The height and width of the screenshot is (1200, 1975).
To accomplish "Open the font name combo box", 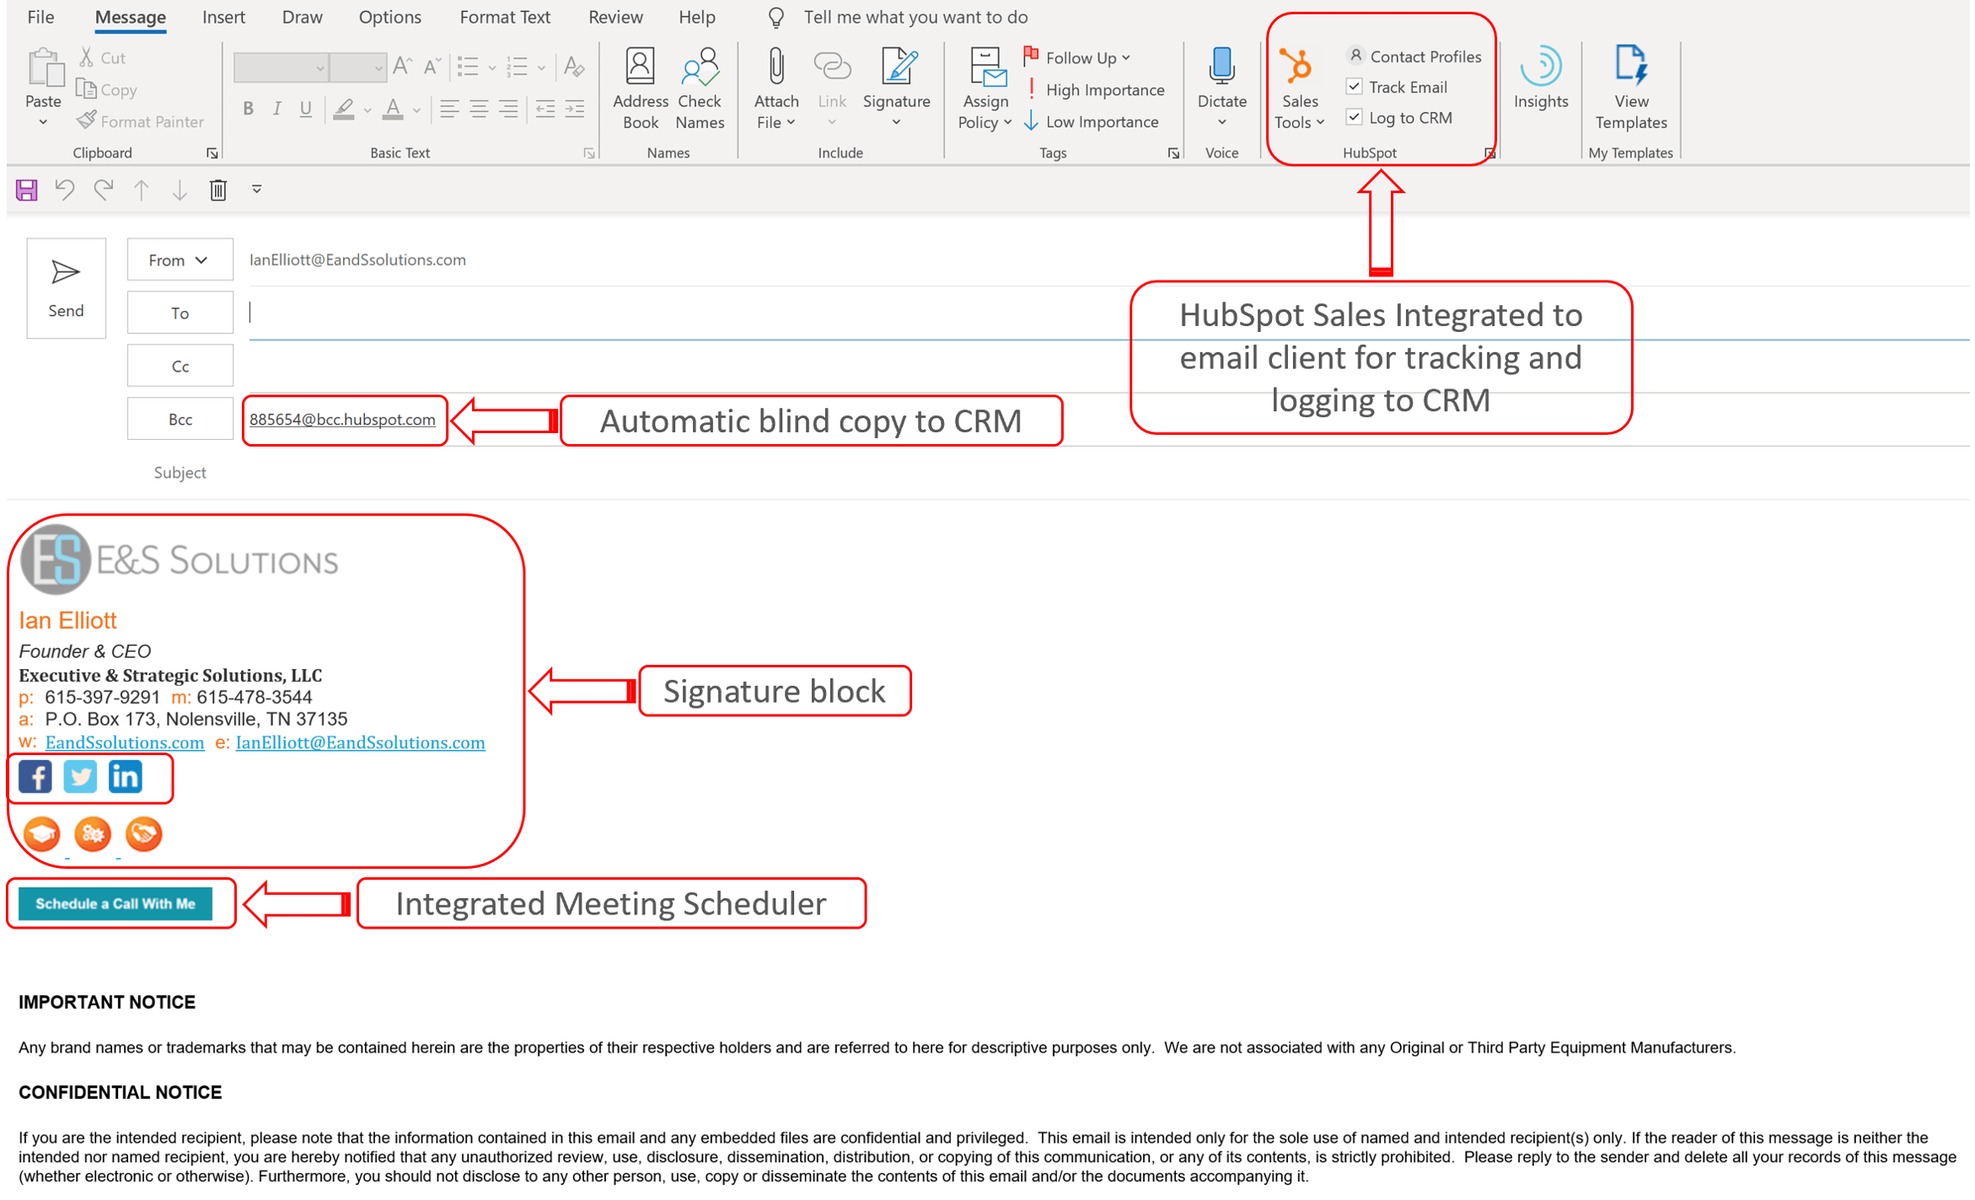I will click(281, 67).
